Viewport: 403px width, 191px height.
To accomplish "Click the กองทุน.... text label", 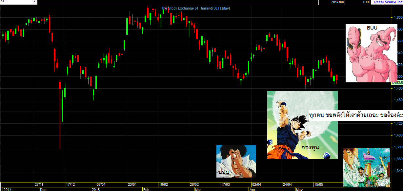I will 313,148.
